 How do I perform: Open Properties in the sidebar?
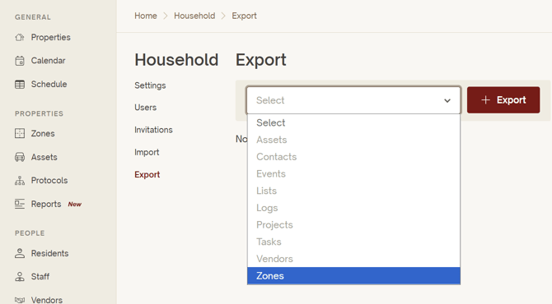51,37
